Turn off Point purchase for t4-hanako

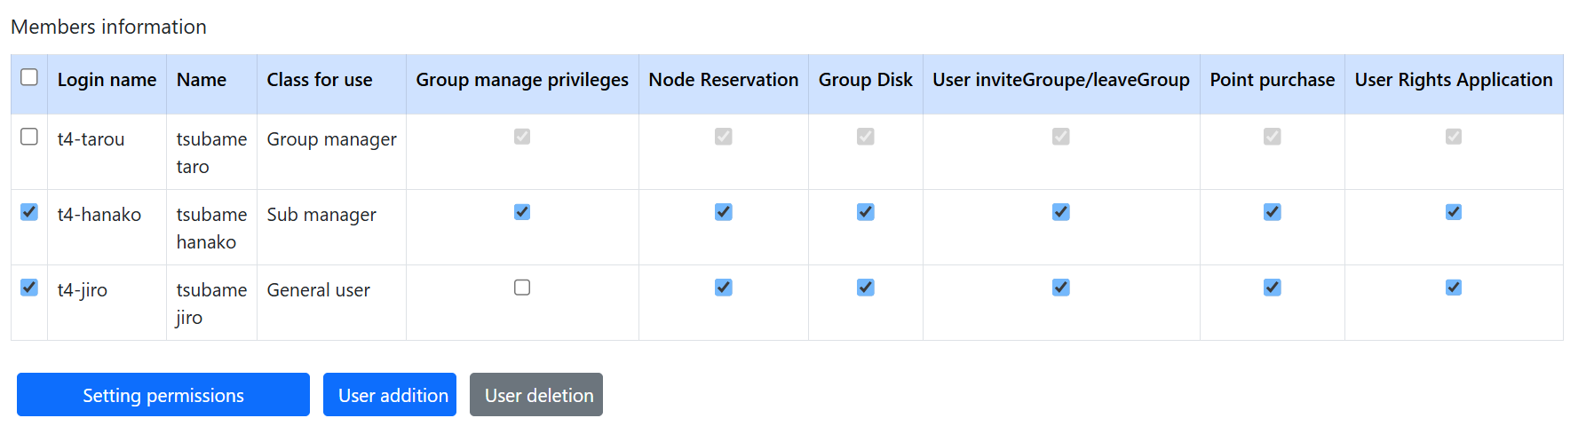click(x=1273, y=212)
